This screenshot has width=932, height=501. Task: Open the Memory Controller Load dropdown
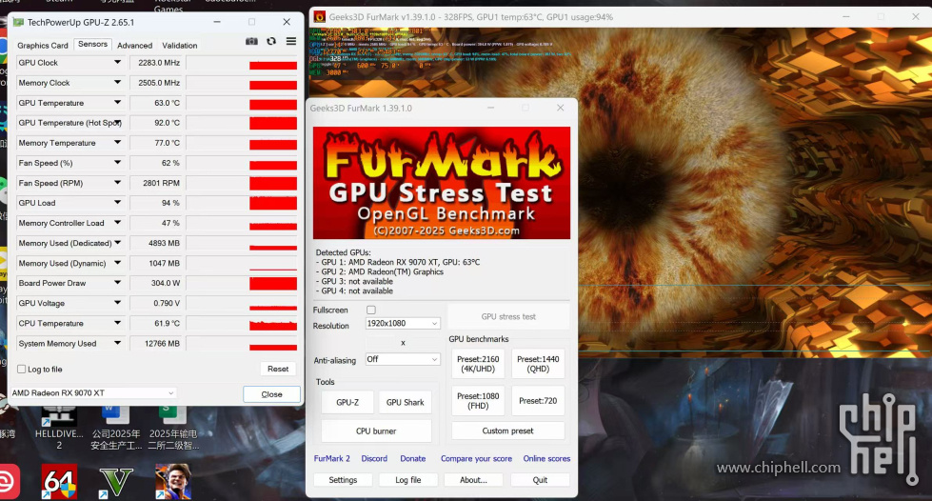click(x=117, y=223)
